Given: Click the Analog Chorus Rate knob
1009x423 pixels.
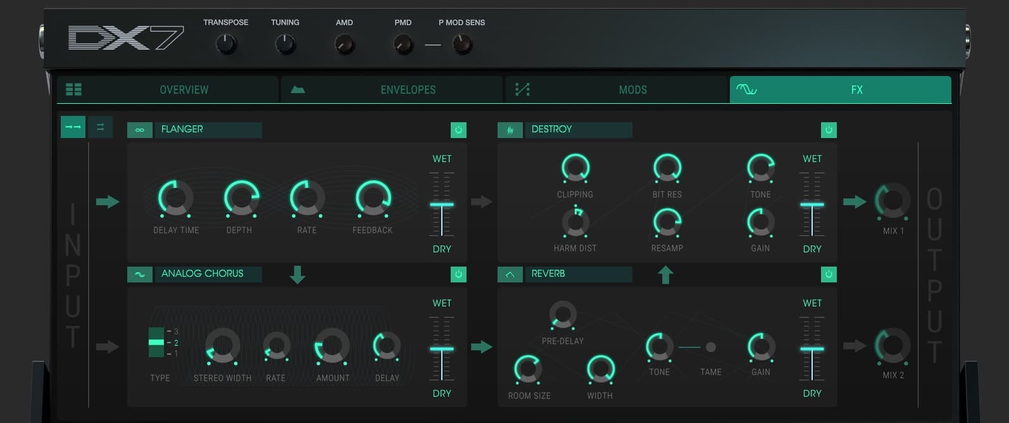Looking at the screenshot, I should pyautogui.click(x=277, y=346).
